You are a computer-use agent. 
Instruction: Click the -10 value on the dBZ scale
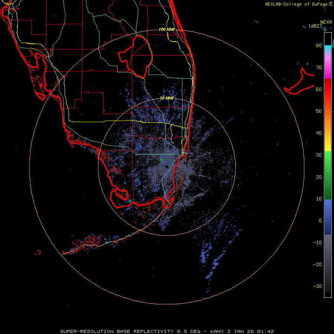click(x=317, y=243)
